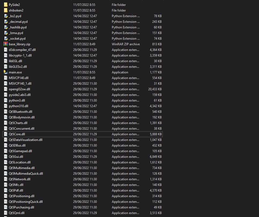The width and height of the screenshot is (259, 217).
Task: Select the Qt5DataVisualization.dll file name
Action: [25, 140]
